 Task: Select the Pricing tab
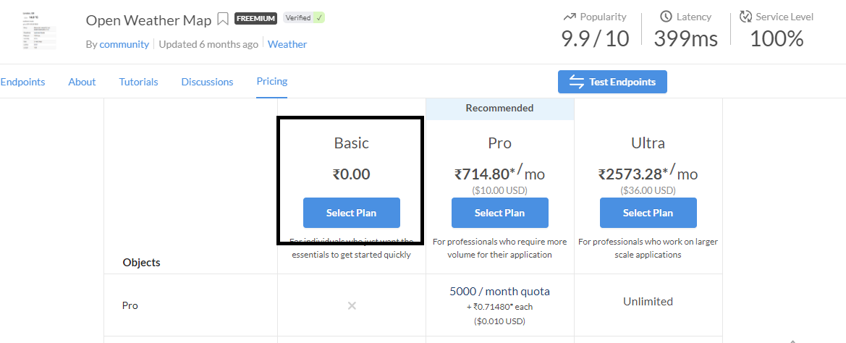[271, 81]
